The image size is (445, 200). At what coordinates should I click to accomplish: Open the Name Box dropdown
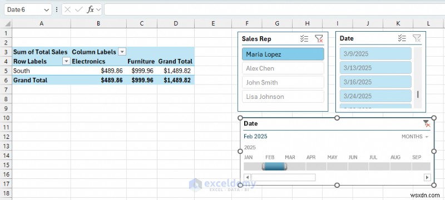pos(47,10)
